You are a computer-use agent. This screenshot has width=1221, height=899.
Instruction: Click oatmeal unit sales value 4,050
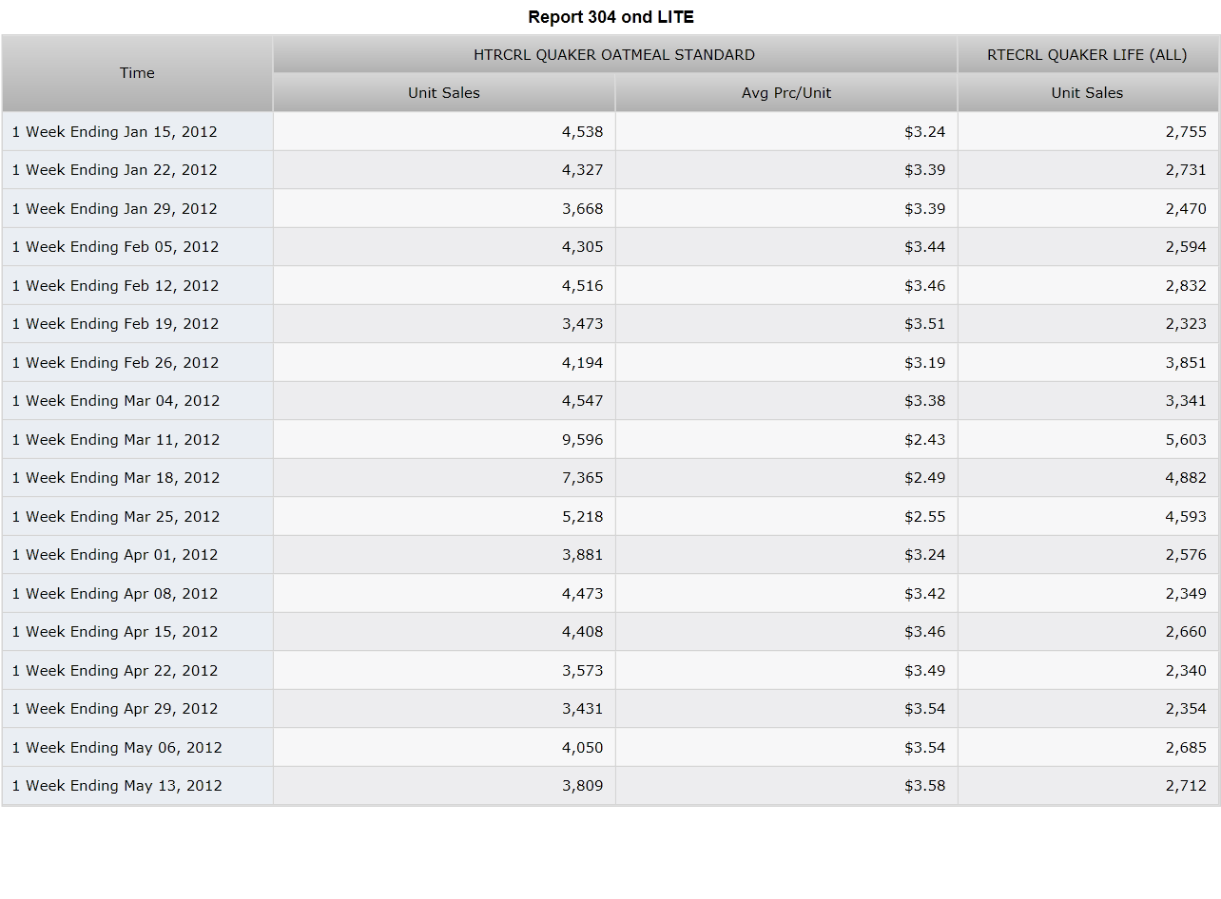pyautogui.click(x=582, y=748)
